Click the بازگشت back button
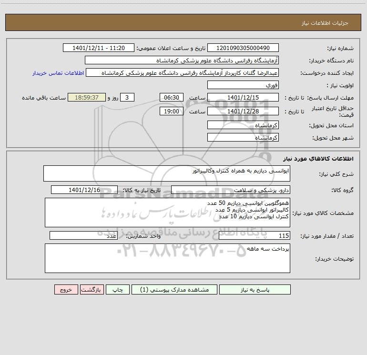Viewport: 367px width, 355px height. click(92, 289)
